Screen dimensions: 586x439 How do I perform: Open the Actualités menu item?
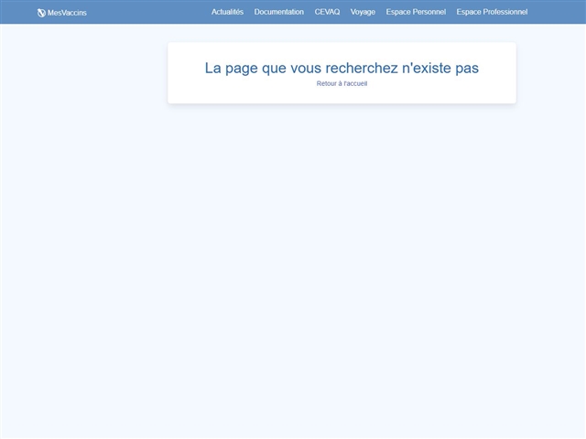pyautogui.click(x=227, y=12)
